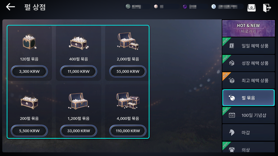Open the 100일 기념샵 category
The height and width of the screenshot is (156, 278).
(x=248, y=115)
